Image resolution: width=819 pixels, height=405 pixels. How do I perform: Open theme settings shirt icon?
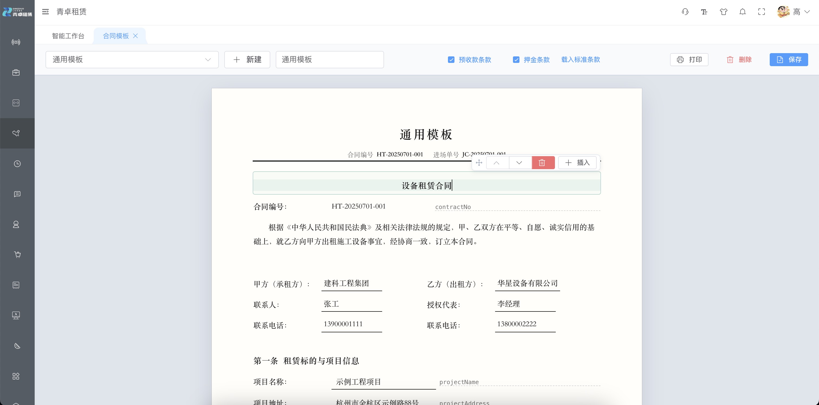pos(724,12)
